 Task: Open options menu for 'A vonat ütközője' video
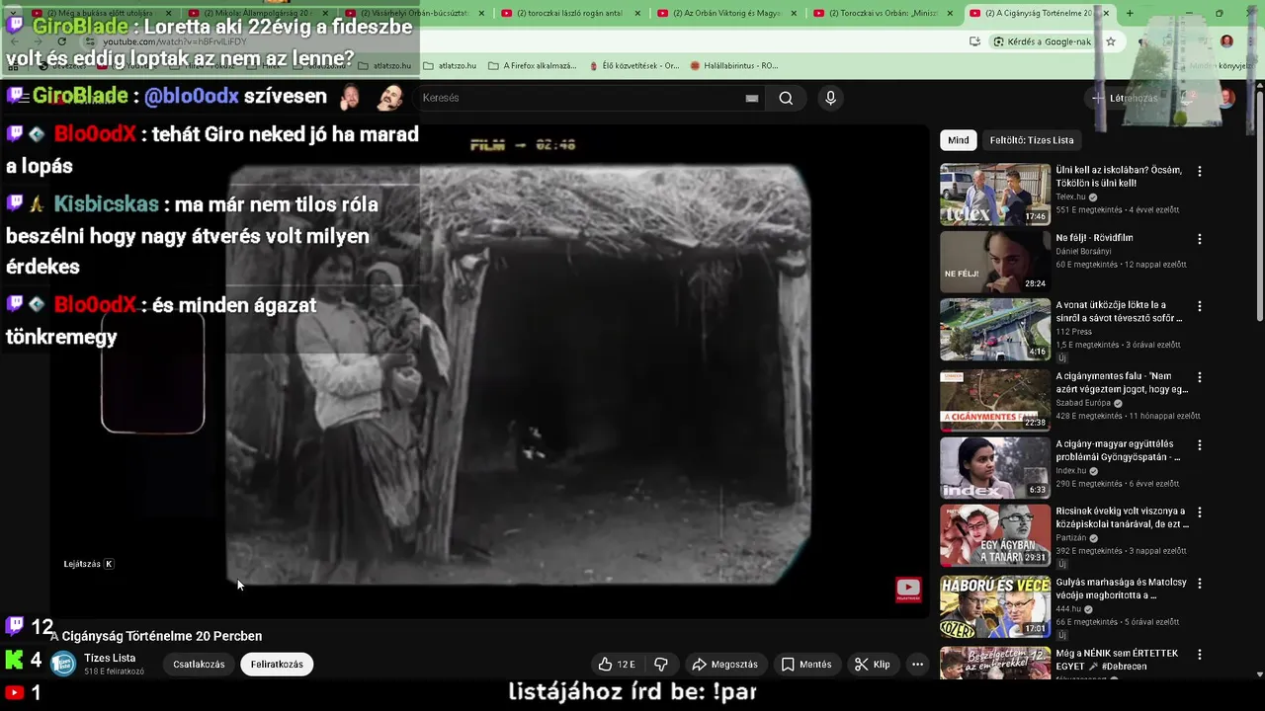(x=1200, y=307)
